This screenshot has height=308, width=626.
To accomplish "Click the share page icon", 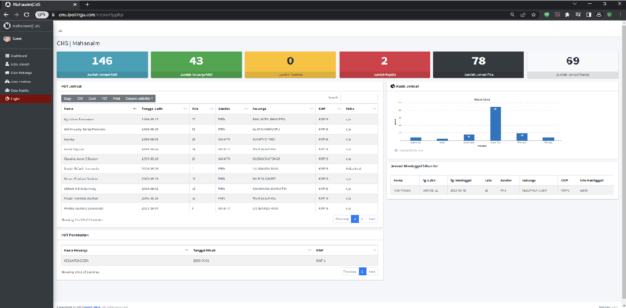I will (523, 14).
